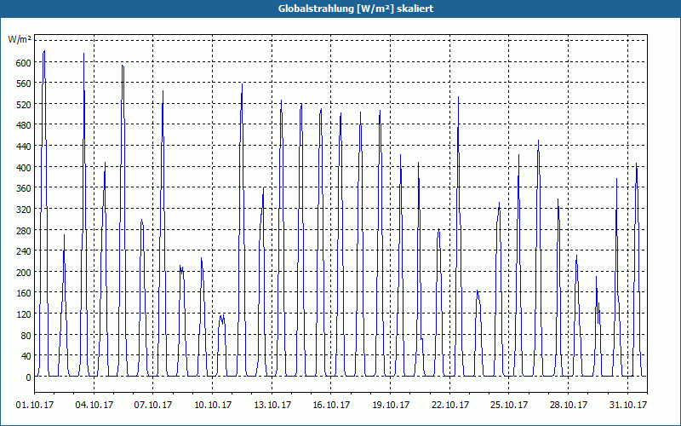Click the 10.10.17 date label
The height and width of the screenshot is (426, 681).
(x=213, y=405)
